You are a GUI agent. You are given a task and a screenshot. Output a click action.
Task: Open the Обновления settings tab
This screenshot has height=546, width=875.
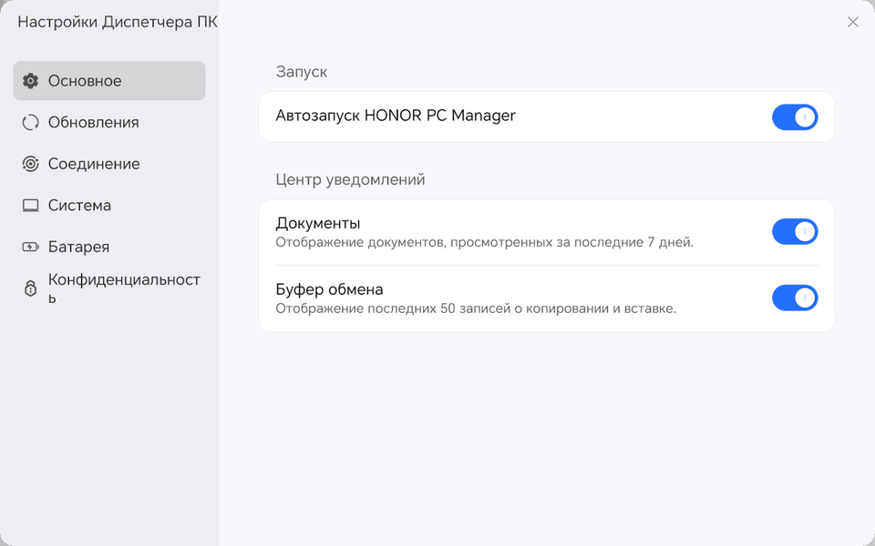tap(93, 123)
